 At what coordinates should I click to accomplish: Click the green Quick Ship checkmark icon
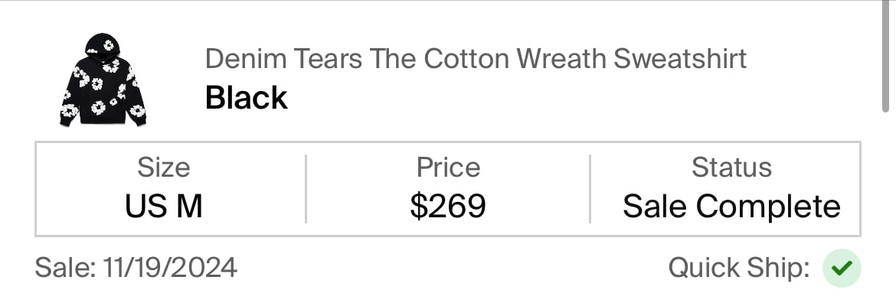tap(842, 269)
